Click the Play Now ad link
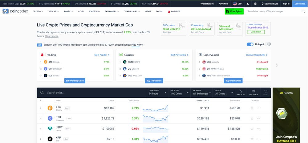Image resolution: width=308 pixels, height=143 pixels. (137, 45)
